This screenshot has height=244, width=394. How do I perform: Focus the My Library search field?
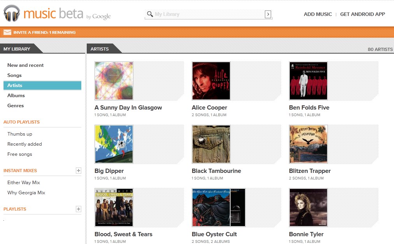click(208, 14)
